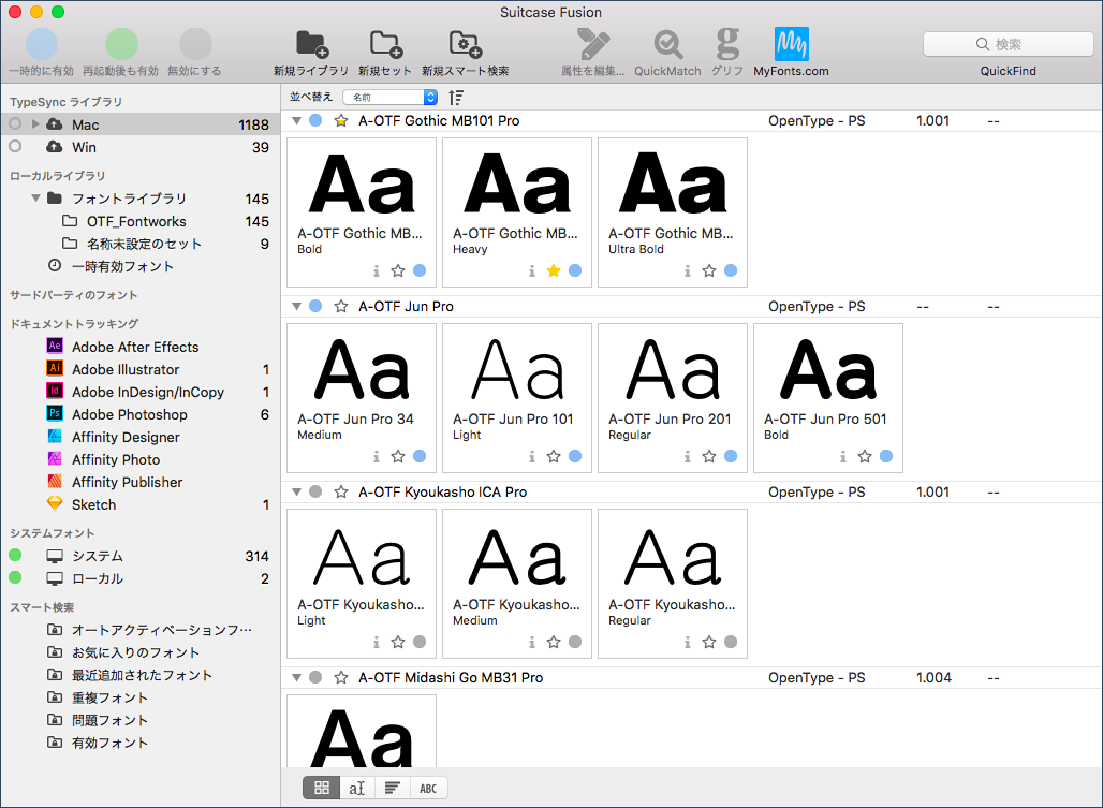
Task: Click the 新規ライブラリ toolbar icon
Action: (312, 45)
